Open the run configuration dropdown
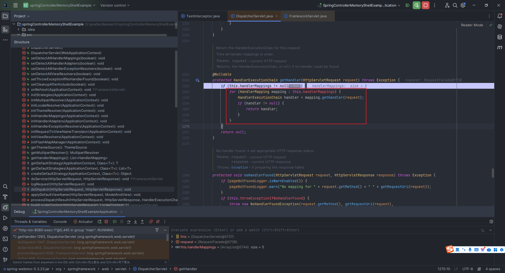This screenshot has width=505, height=273. click(x=359, y=5)
